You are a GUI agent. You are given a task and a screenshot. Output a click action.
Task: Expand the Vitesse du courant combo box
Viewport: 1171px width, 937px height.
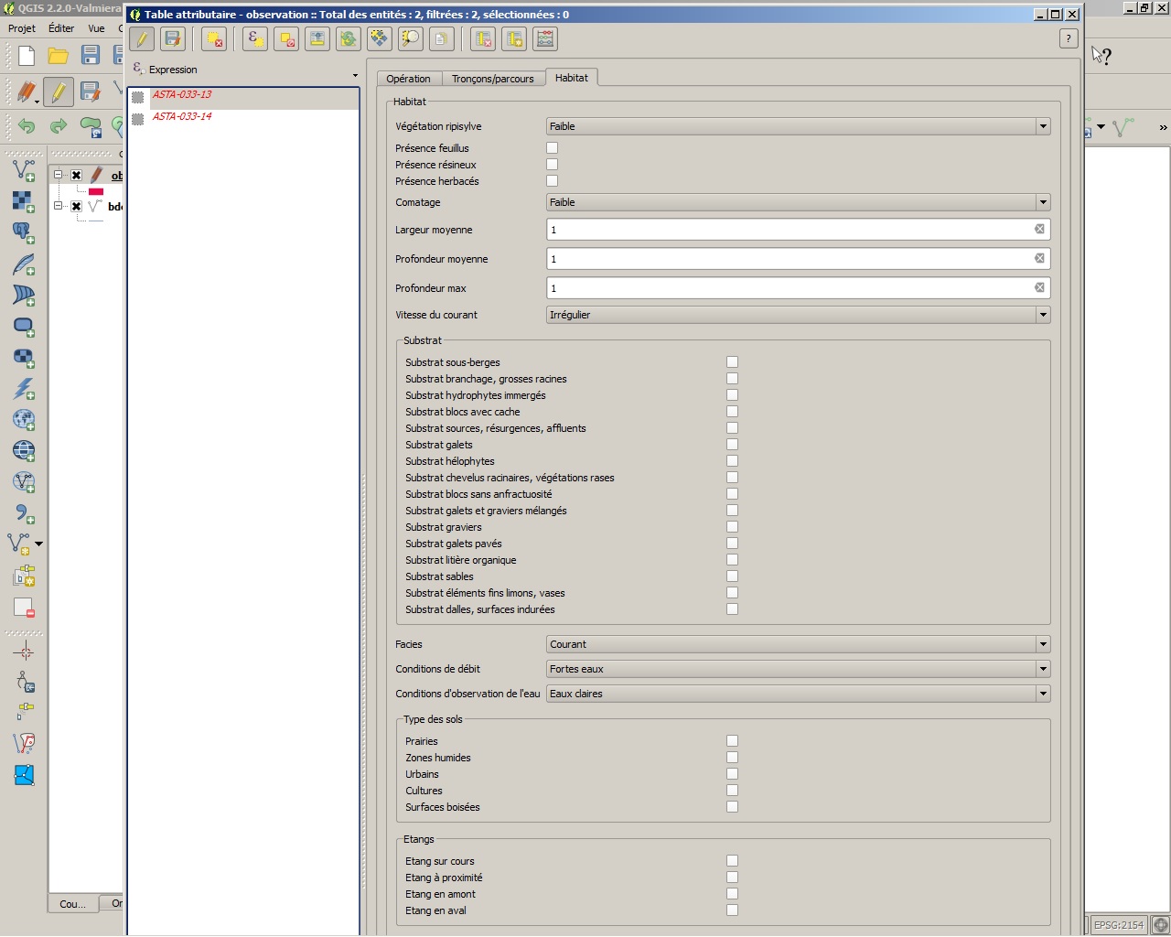[798, 315]
